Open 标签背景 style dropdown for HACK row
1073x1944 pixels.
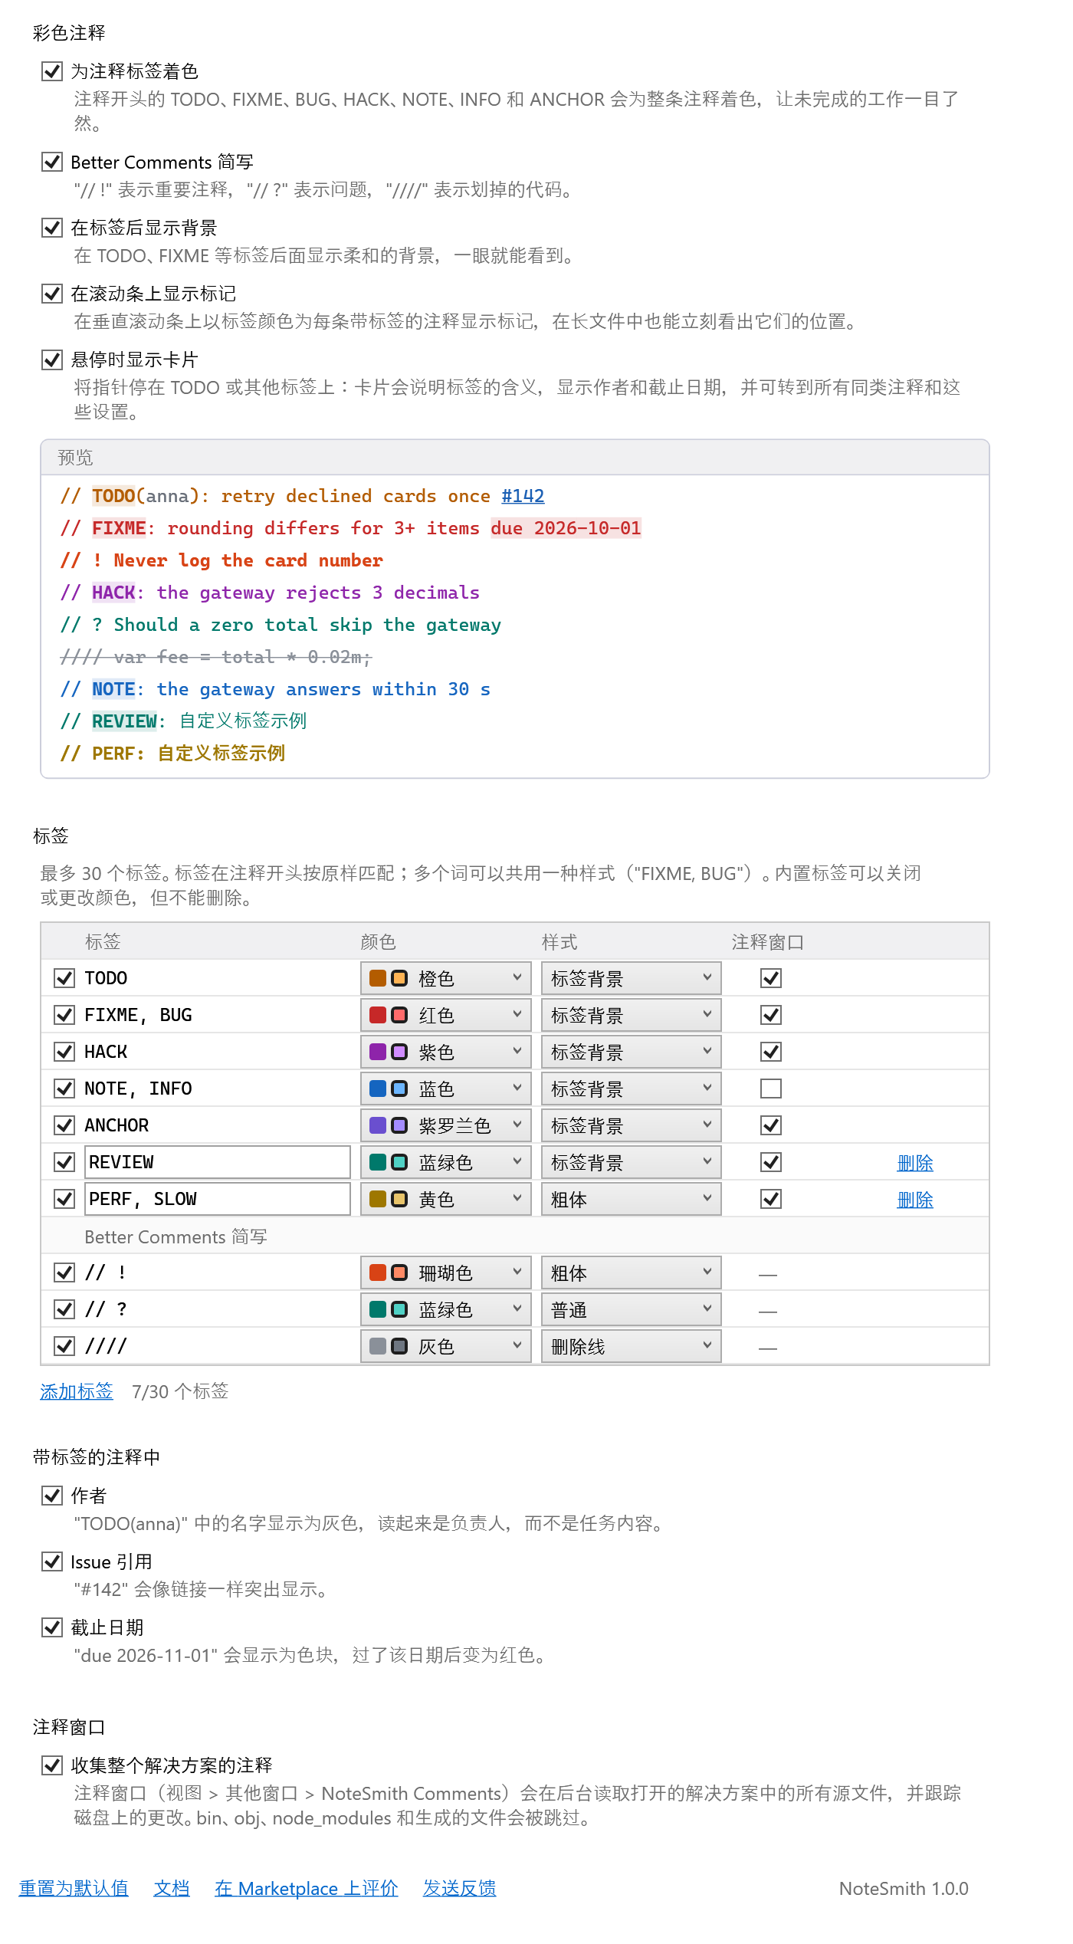(x=632, y=1052)
